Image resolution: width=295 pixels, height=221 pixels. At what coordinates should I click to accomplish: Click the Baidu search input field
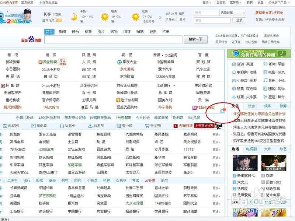click(114, 39)
